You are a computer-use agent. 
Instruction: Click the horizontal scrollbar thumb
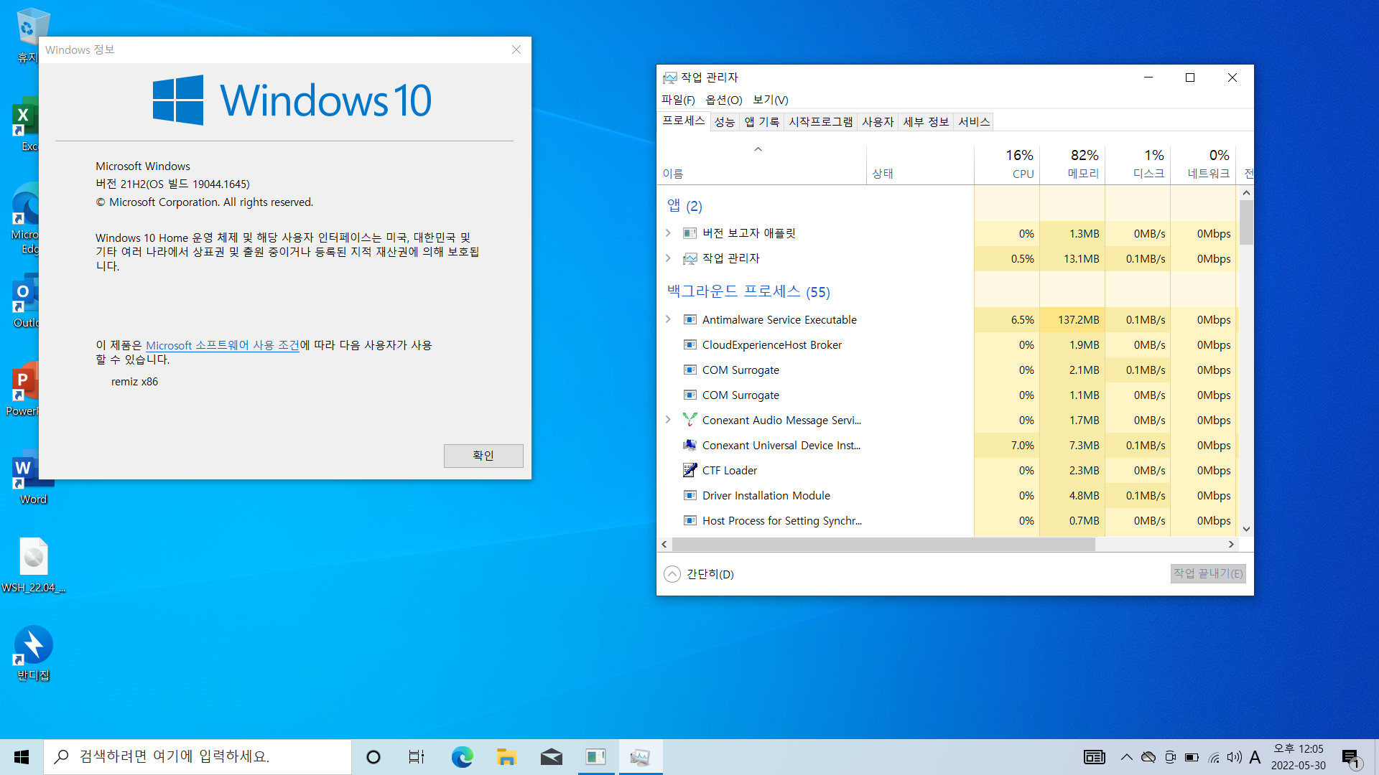883,544
